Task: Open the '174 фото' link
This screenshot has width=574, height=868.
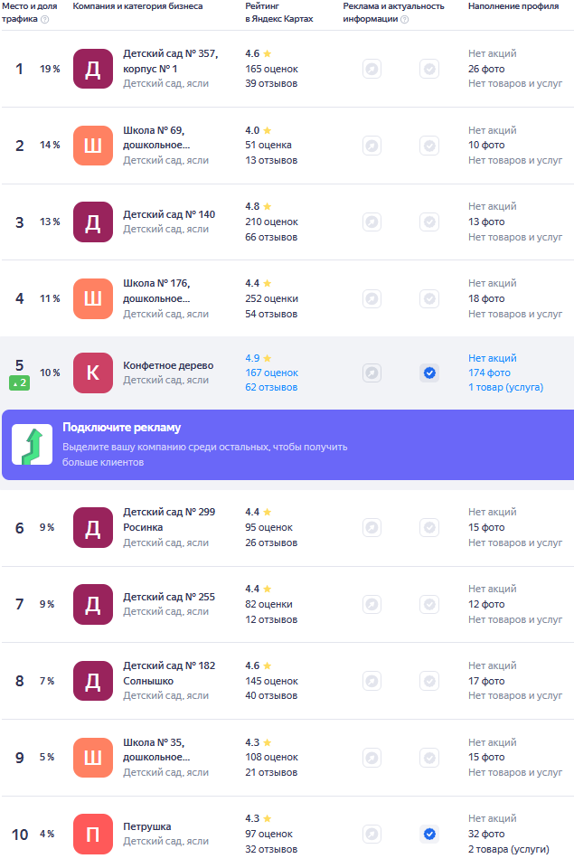Action: pyautogui.click(x=489, y=373)
